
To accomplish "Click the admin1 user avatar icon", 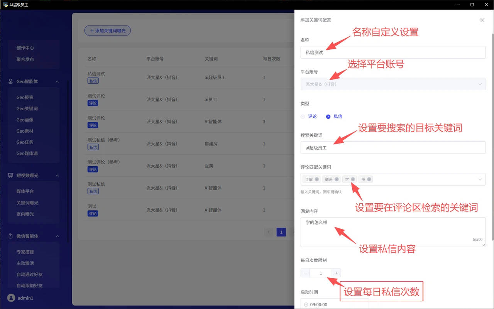I will (x=11, y=298).
